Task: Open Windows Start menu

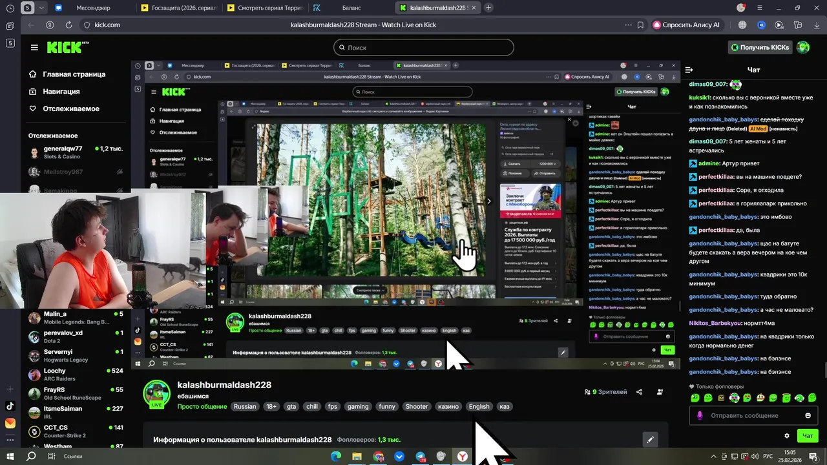Action: (x=10, y=457)
